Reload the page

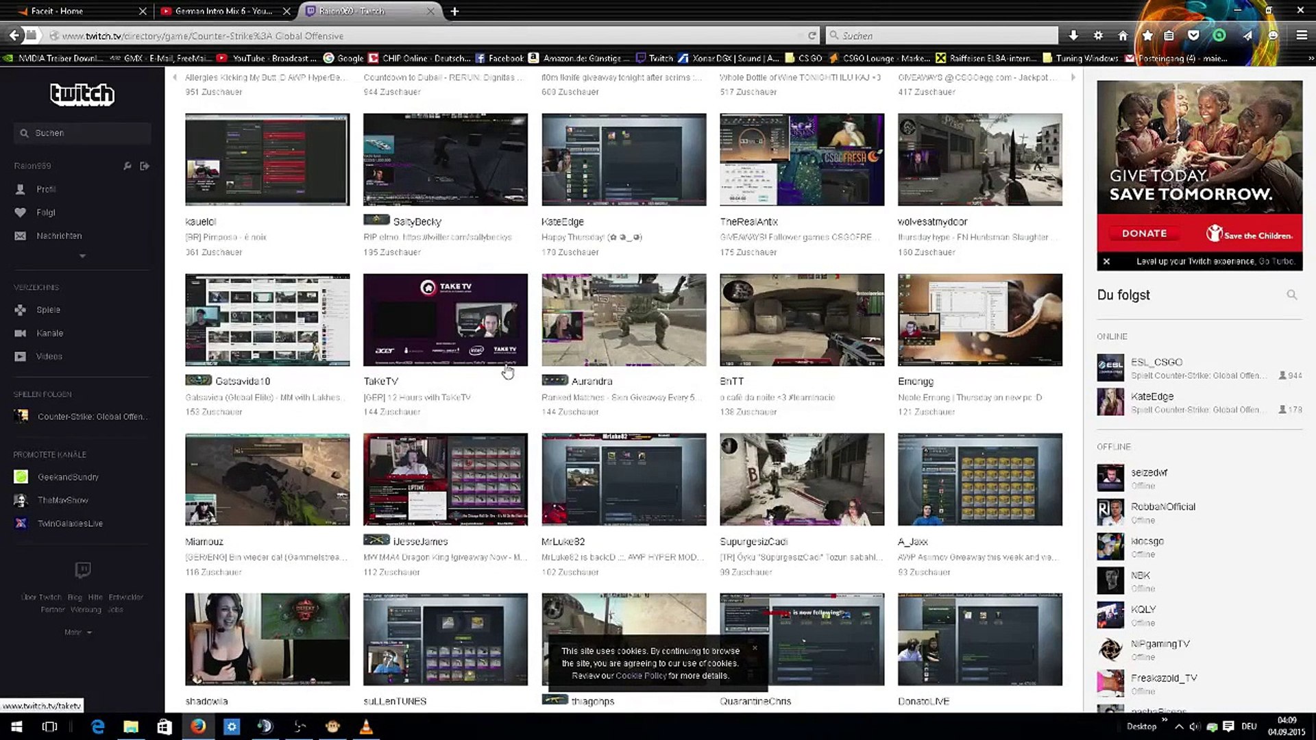pyautogui.click(x=812, y=36)
